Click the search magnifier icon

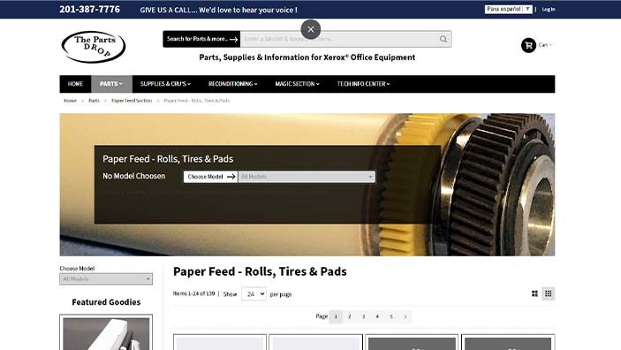click(x=443, y=39)
